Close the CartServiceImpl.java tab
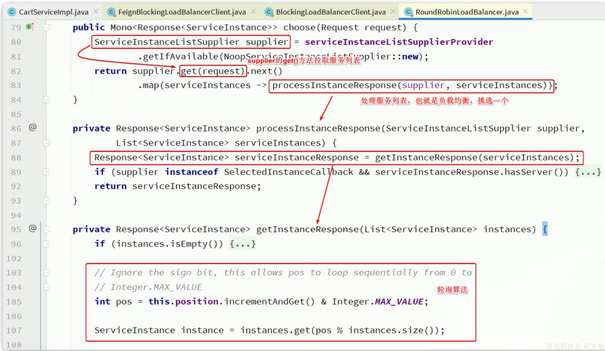Viewport: 605px width, 351px height. point(96,12)
